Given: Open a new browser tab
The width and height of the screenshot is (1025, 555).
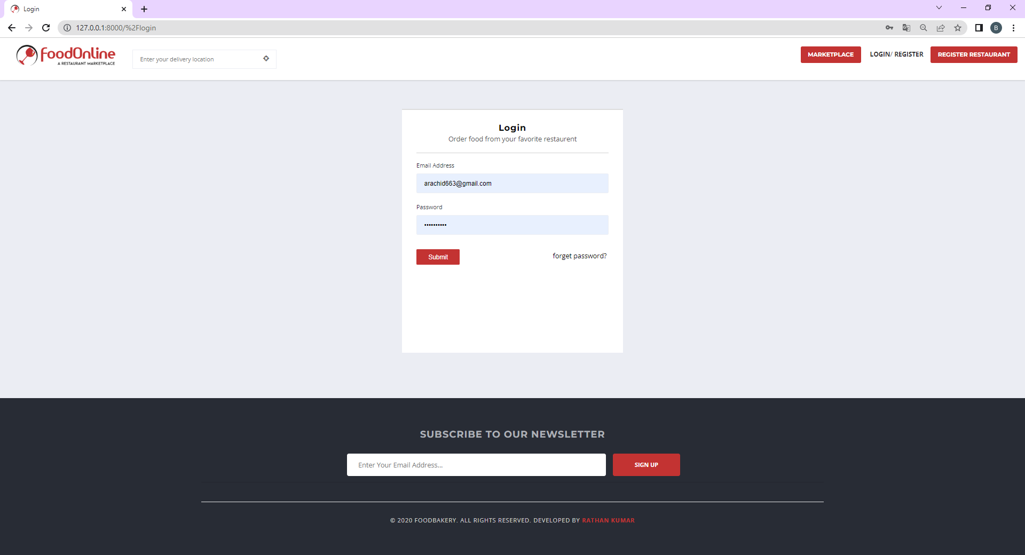Looking at the screenshot, I should point(144,9).
